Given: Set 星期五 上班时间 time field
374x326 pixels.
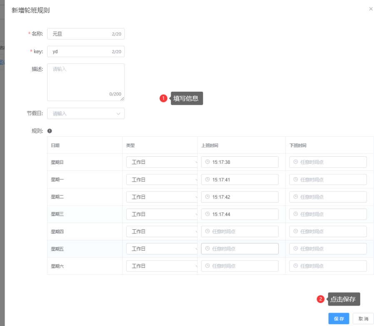Looking at the screenshot, I should [240, 249].
